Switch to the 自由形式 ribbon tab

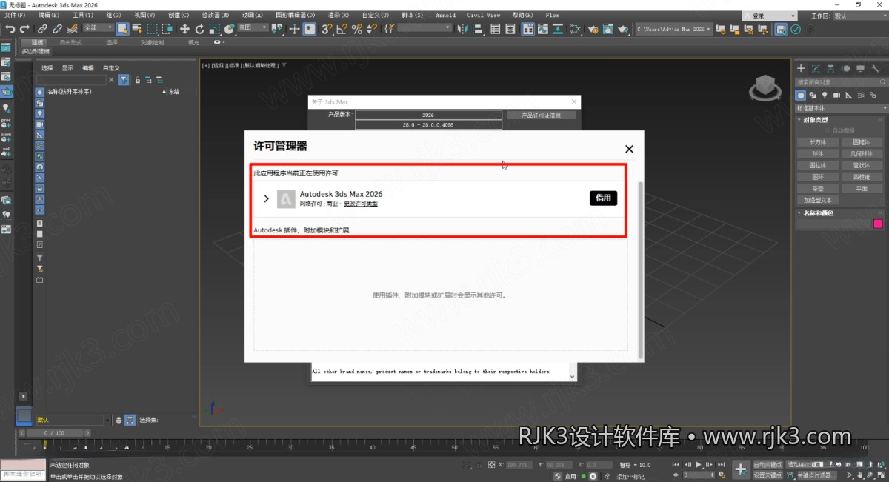(71, 42)
